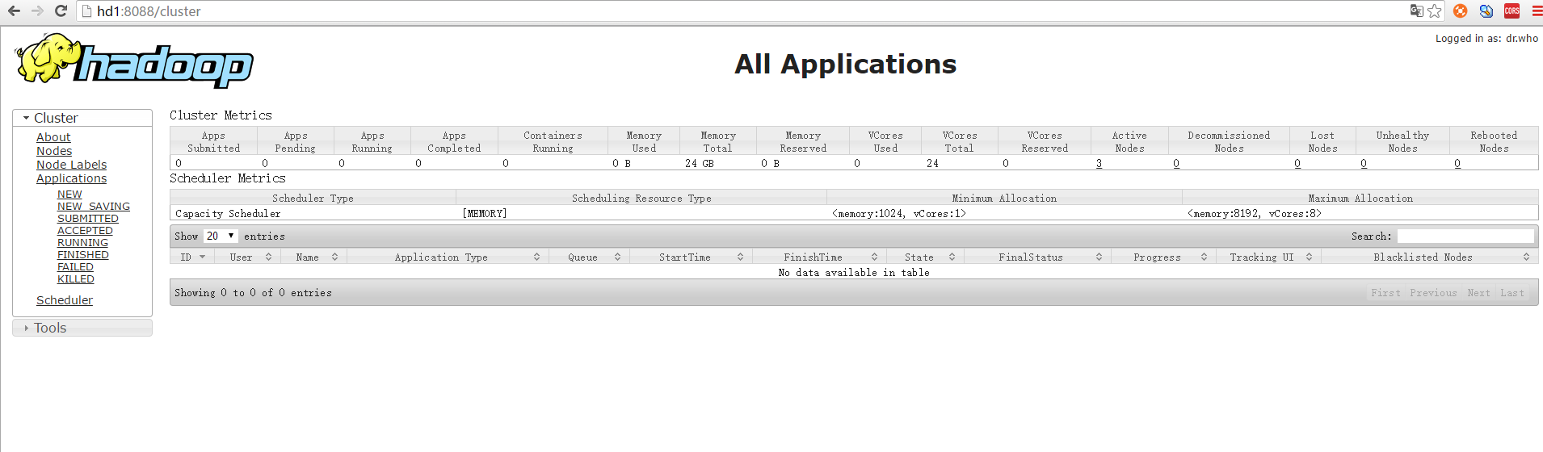This screenshot has height=452, width=1543.
Task: Click the All Applications page heading
Action: click(845, 64)
